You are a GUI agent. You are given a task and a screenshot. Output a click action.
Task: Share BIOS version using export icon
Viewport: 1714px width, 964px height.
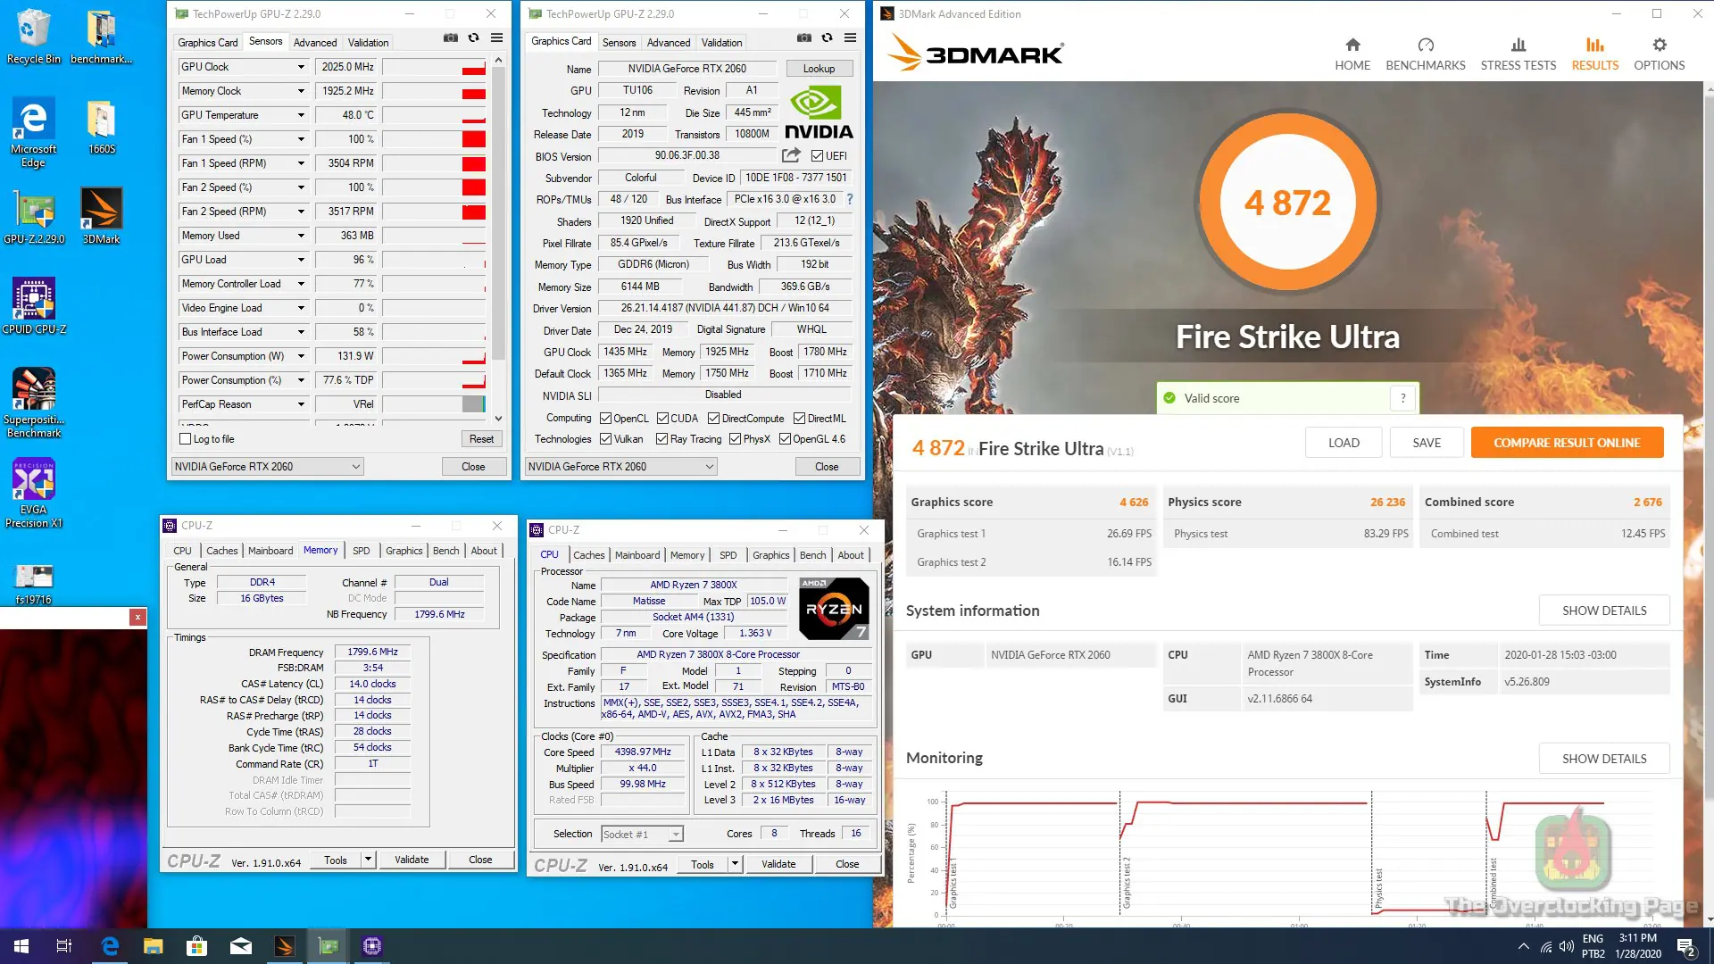[x=791, y=155]
